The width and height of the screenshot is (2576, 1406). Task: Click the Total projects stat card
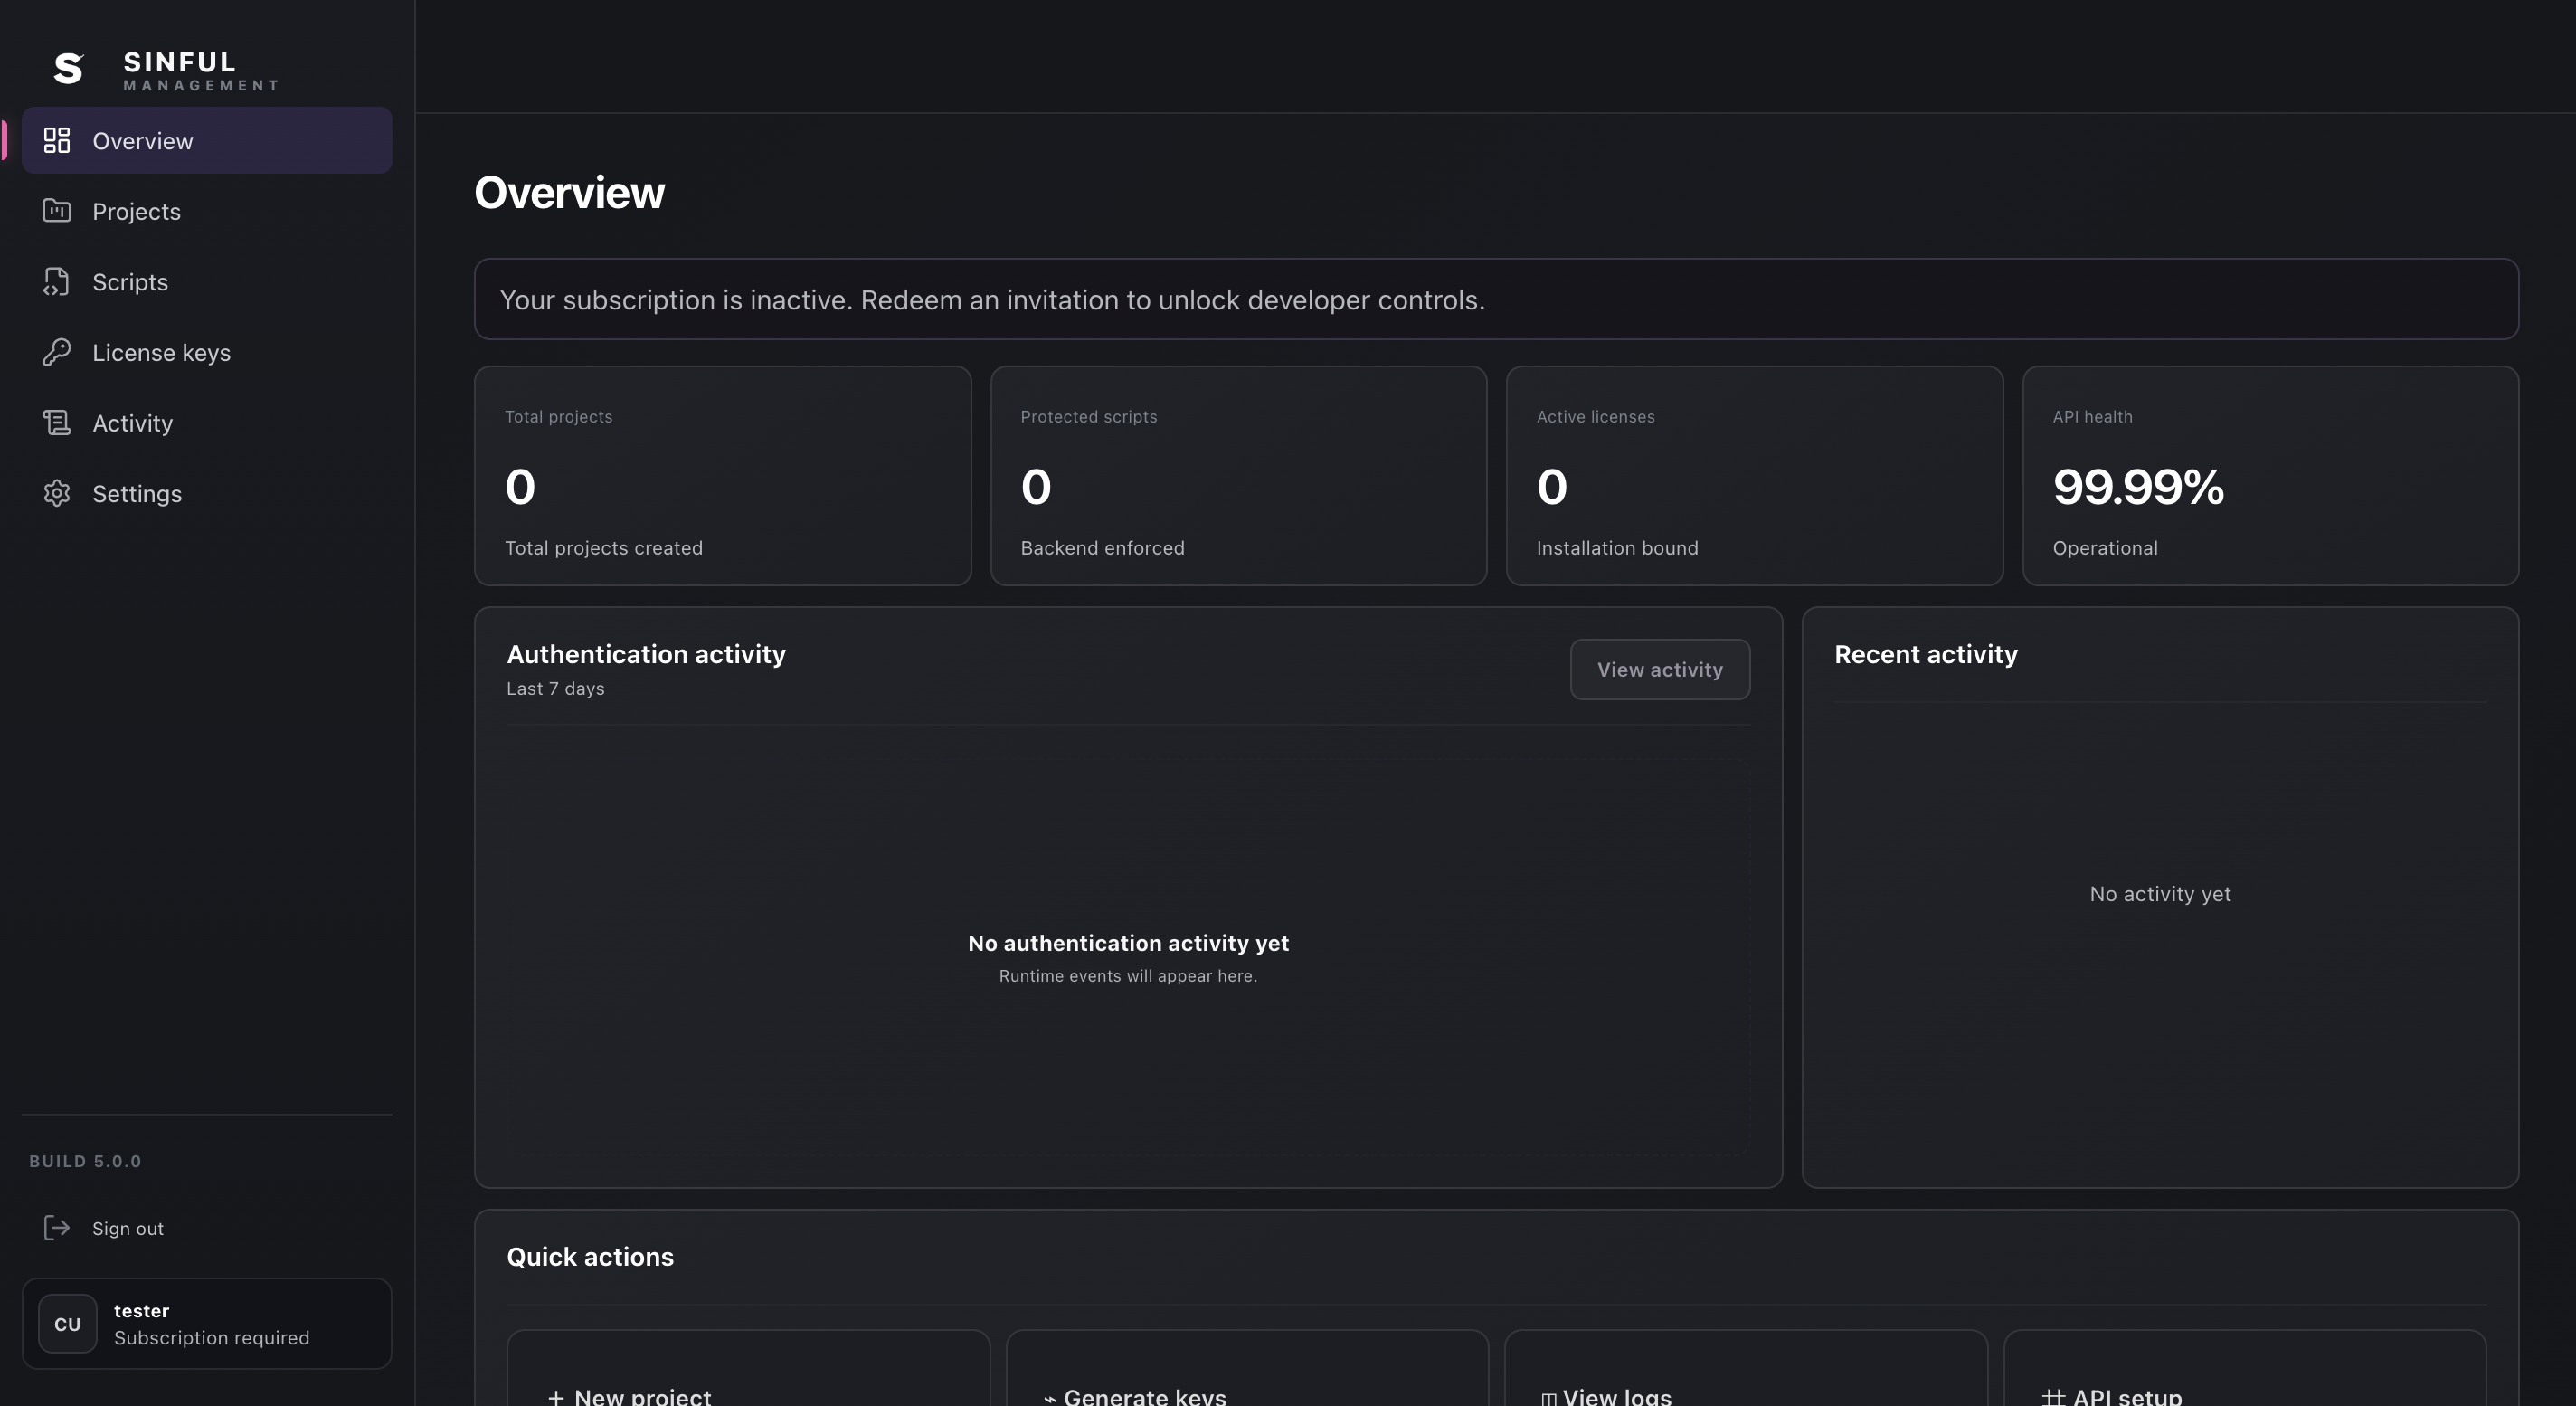coord(722,475)
